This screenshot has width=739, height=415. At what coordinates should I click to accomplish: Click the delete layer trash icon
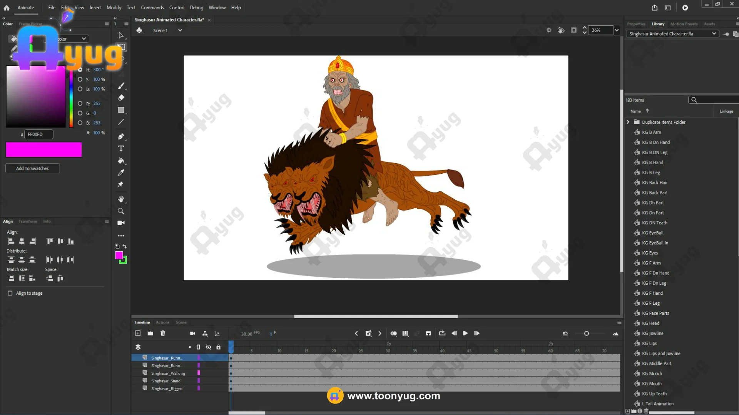(163, 333)
